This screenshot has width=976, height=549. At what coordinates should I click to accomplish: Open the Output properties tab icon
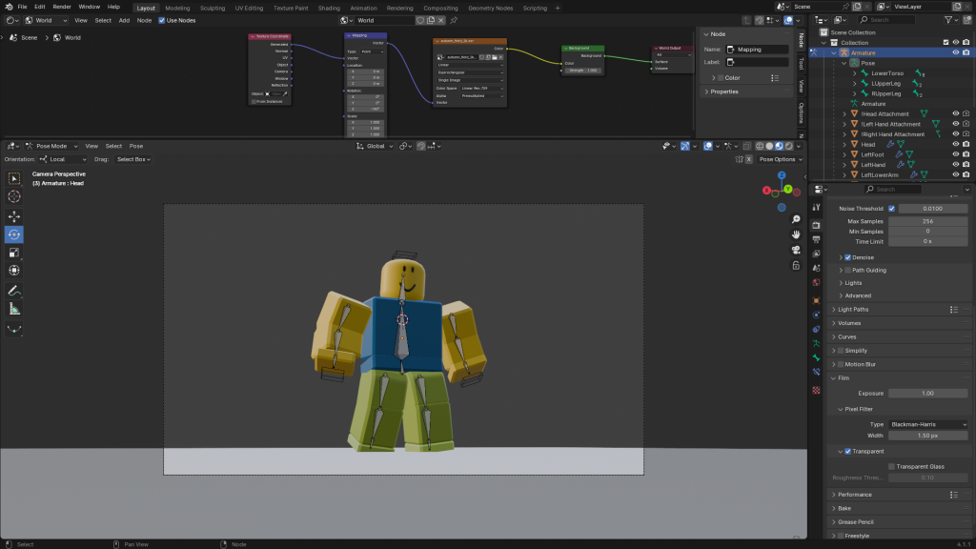(x=816, y=239)
